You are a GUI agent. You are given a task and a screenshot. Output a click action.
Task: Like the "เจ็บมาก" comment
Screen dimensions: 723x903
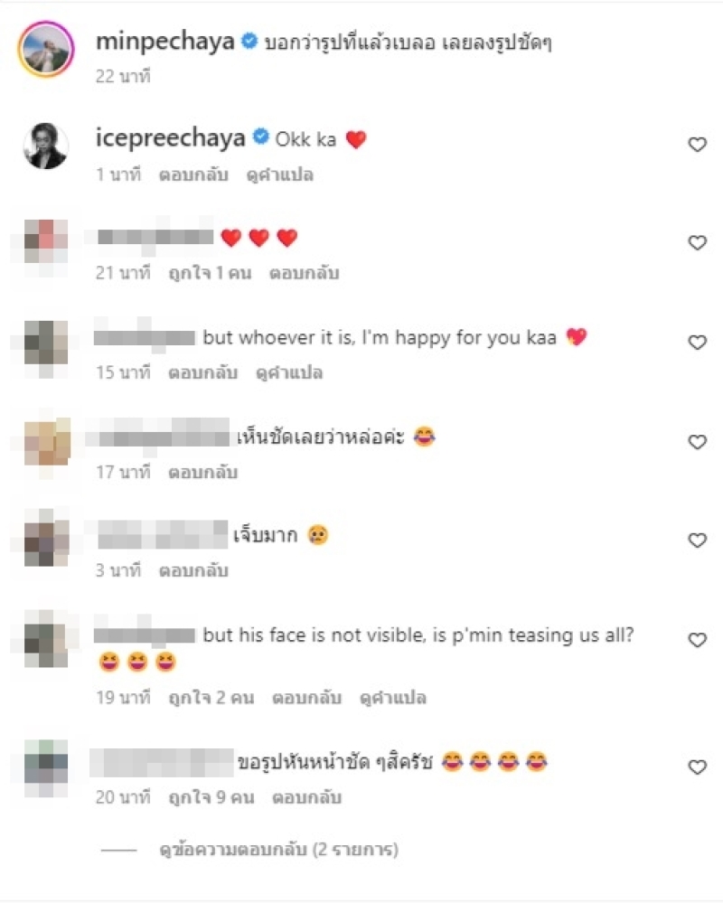pos(697,541)
